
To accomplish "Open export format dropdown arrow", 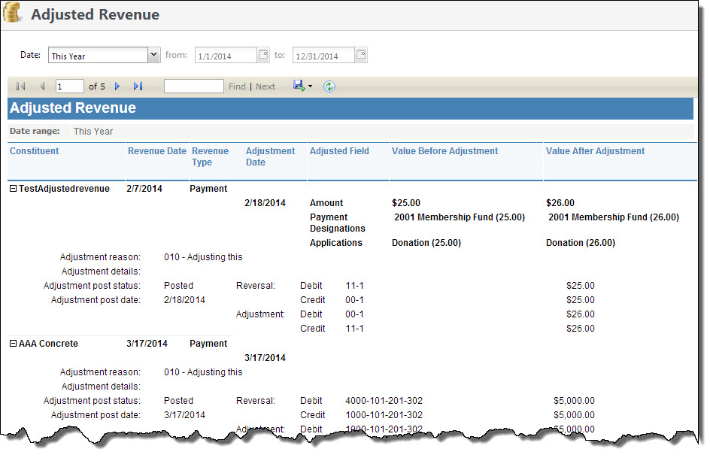I will (x=310, y=86).
